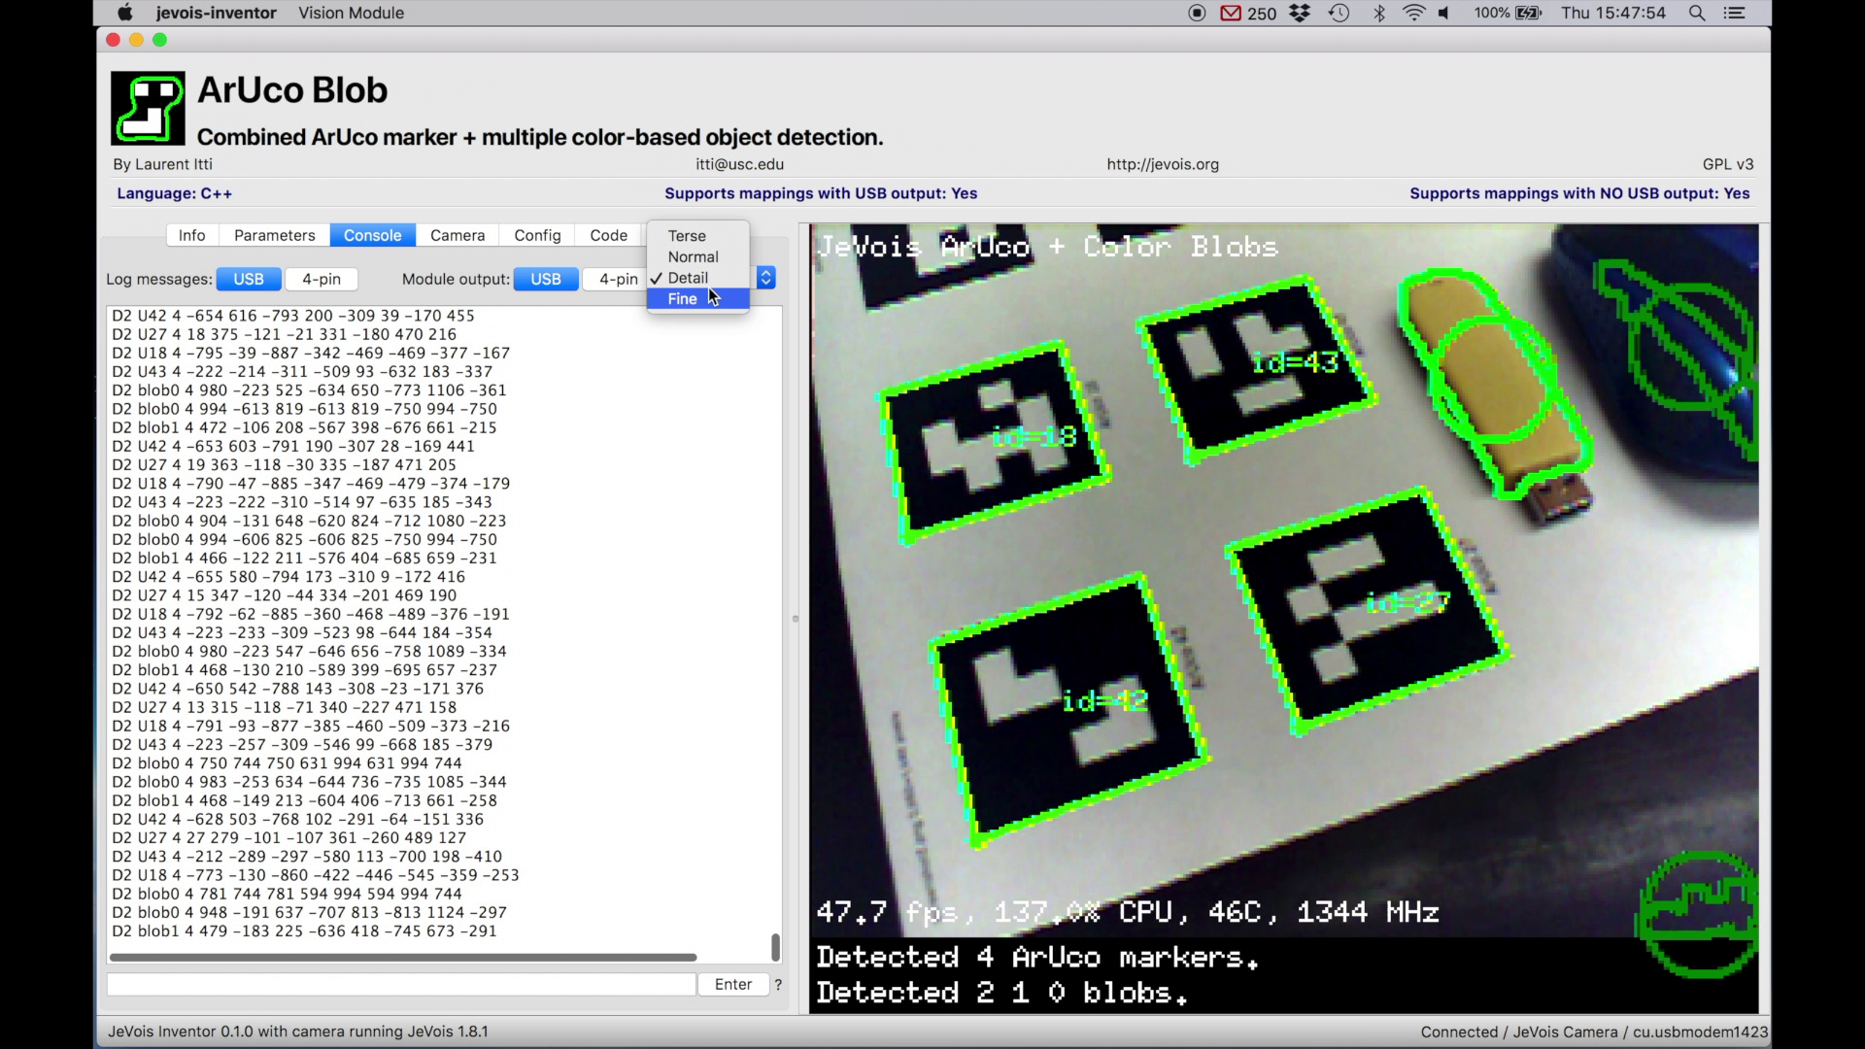The height and width of the screenshot is (1049, 1865).
Task: Click 'Supports mappings with NO USB output: Yes'
Action: pyautogui.click(x=1579, y=193)
